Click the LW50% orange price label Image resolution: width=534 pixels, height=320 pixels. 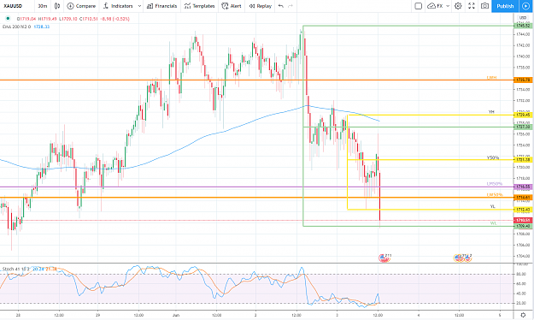[523, 198]
